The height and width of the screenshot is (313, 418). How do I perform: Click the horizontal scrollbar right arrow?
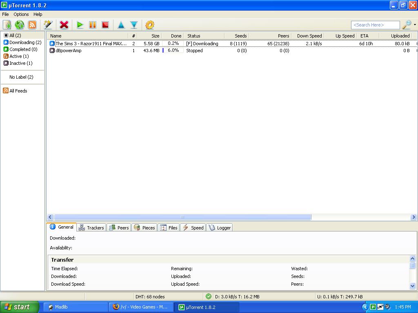413,217
